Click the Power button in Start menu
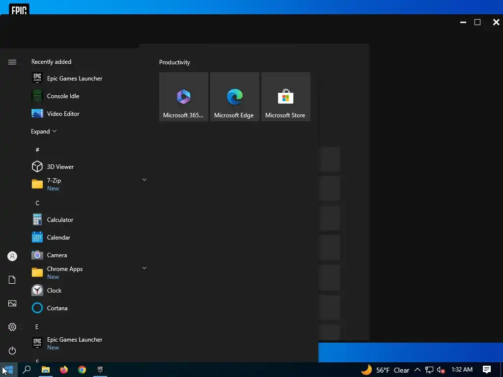 click(12, 350)
